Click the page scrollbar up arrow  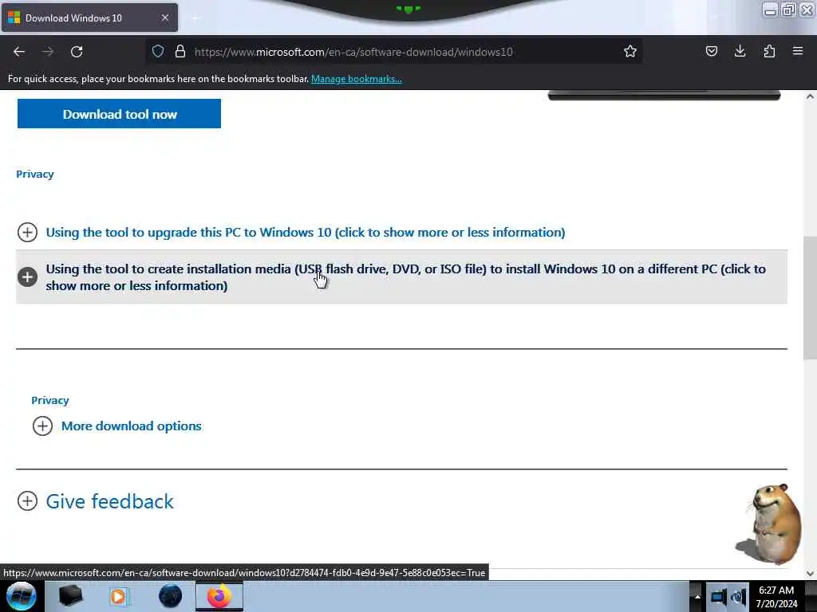click(x=810, y=96)
